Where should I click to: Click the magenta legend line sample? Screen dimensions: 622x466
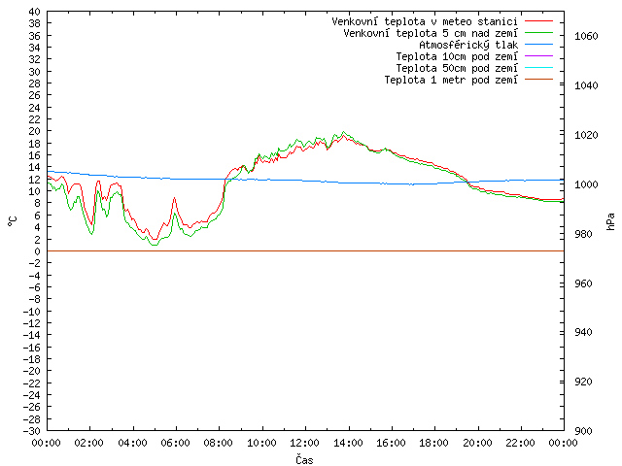538,56
